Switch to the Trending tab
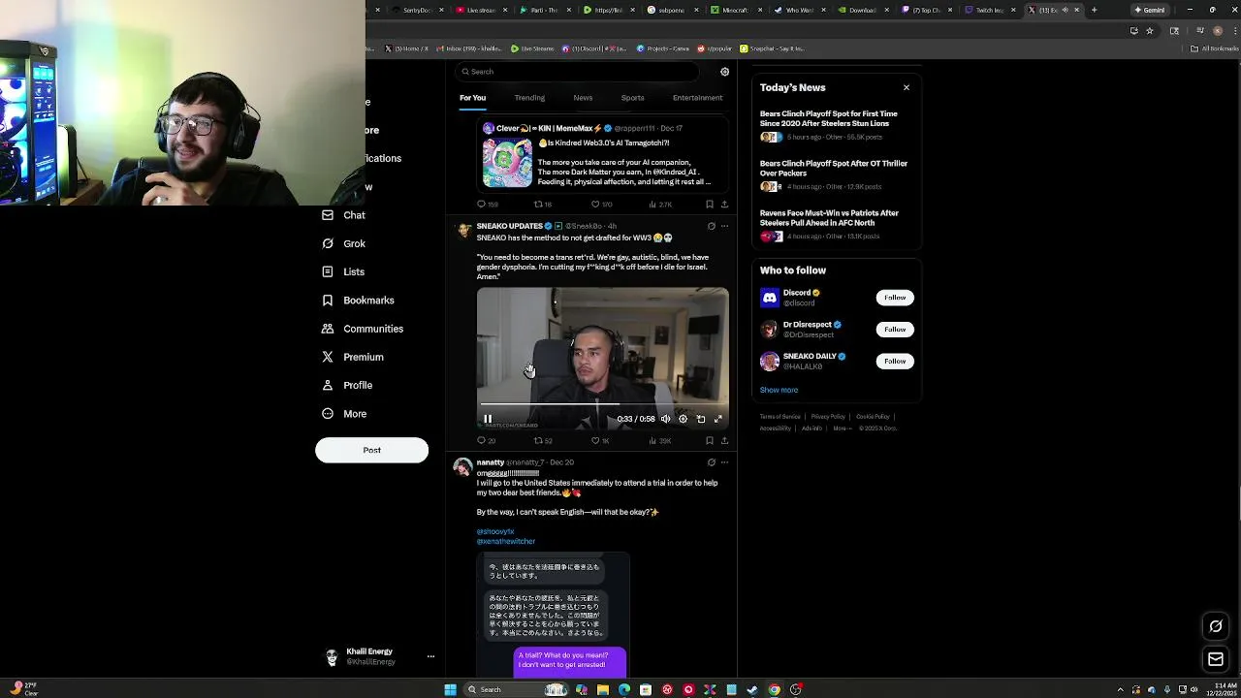Viewport: 1241px width, 698px height. 529,98
